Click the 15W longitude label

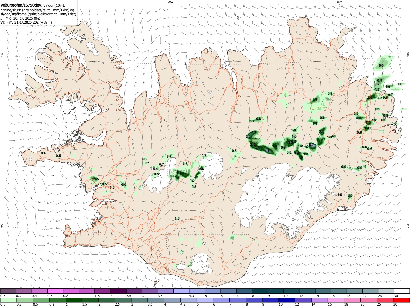pyautogui.click(x=339, y=2)
